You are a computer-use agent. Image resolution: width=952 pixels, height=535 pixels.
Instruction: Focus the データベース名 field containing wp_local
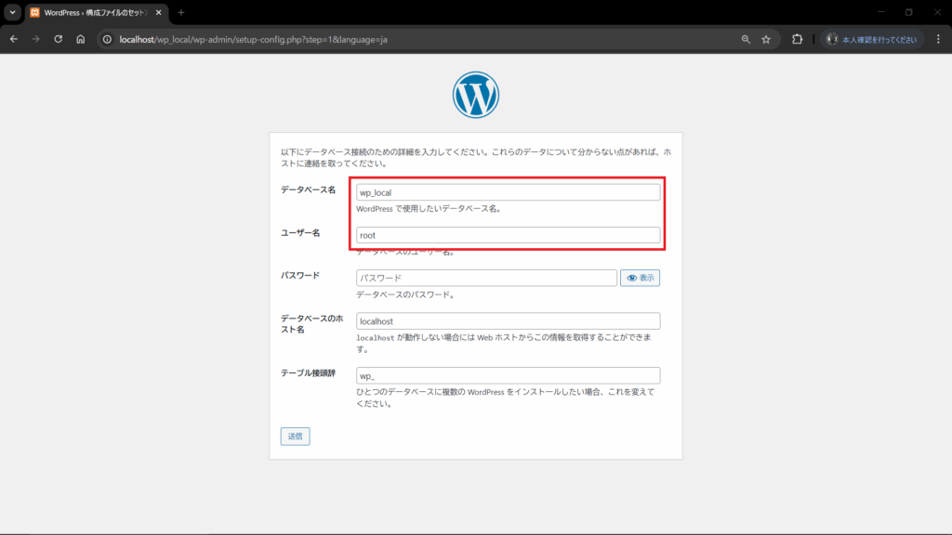(x=509, y=192)
